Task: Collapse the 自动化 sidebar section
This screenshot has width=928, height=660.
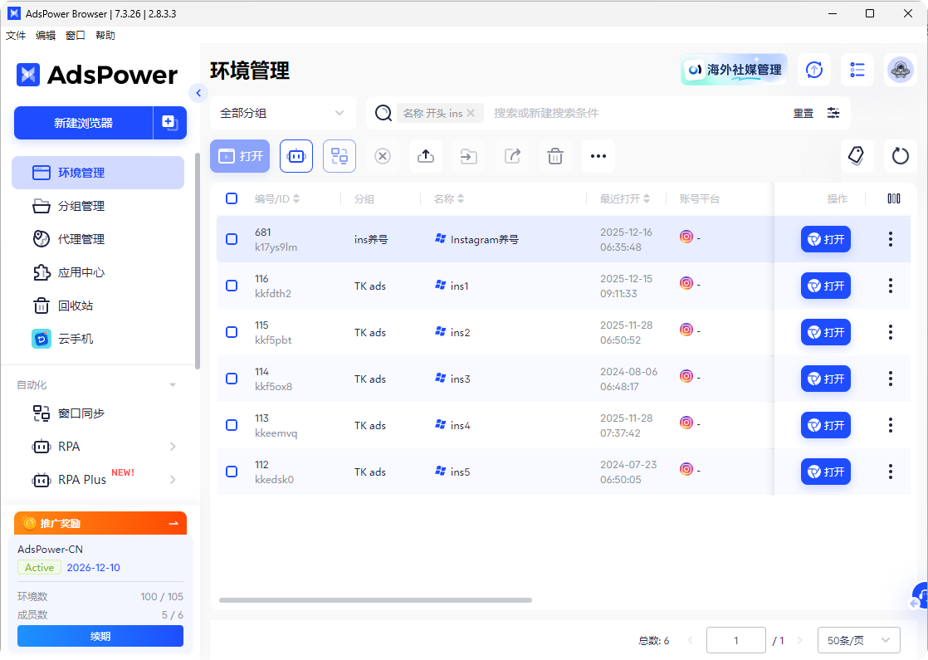Action: (172, 384)
